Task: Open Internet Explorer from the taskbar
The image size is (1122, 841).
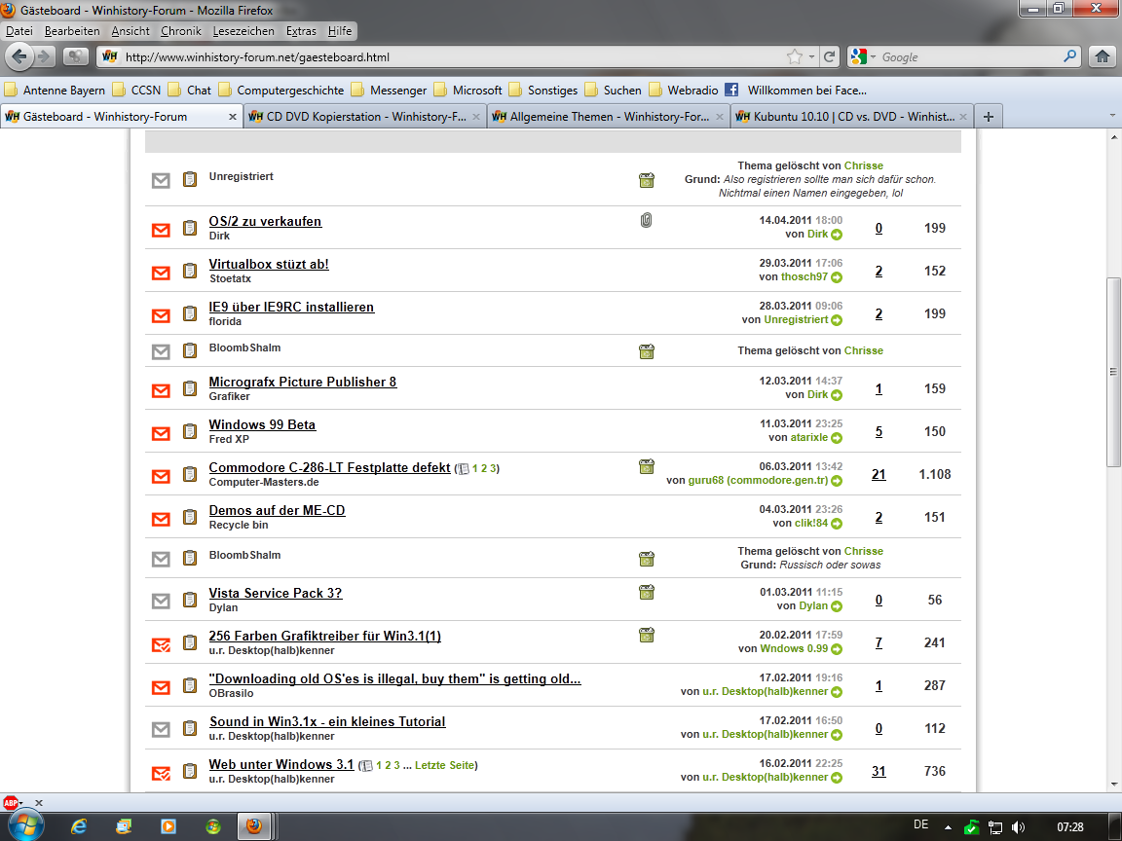Action: click(x=80, y=826)
